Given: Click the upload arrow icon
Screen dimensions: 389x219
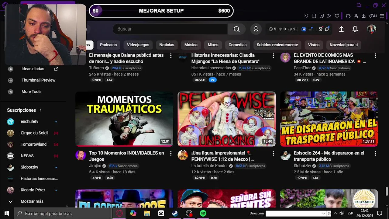Looking at the screenshot, I should point(341,29).
